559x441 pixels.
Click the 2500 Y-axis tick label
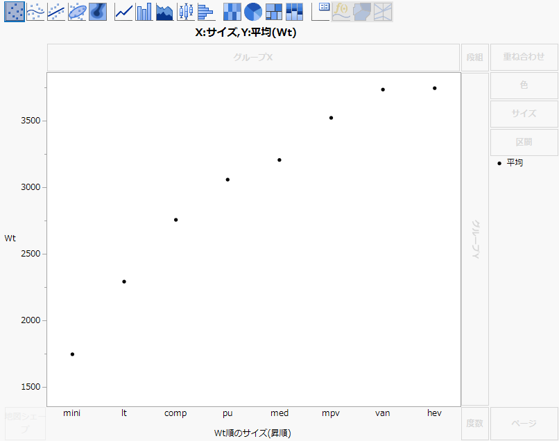click(x=31, y=254)
